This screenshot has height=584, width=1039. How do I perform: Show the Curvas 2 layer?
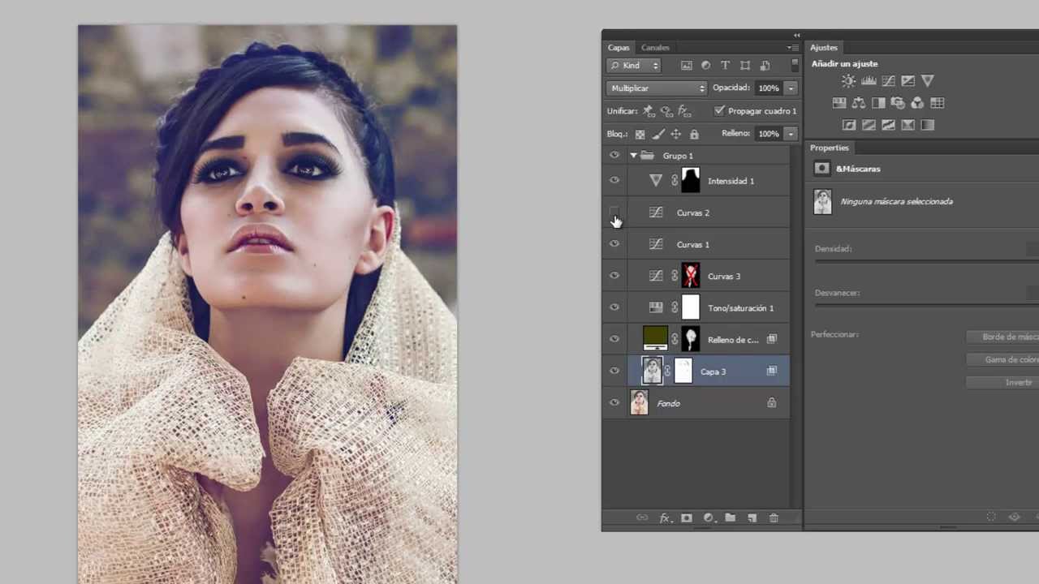pos(614,213)
